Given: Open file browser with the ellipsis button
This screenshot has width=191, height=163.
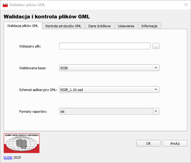Looking at the screenshot, I should pyautogui.click(x=156, y=46).
